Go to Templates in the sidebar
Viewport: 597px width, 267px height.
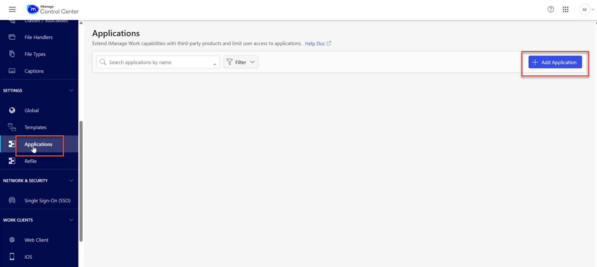tap(36, 127)
